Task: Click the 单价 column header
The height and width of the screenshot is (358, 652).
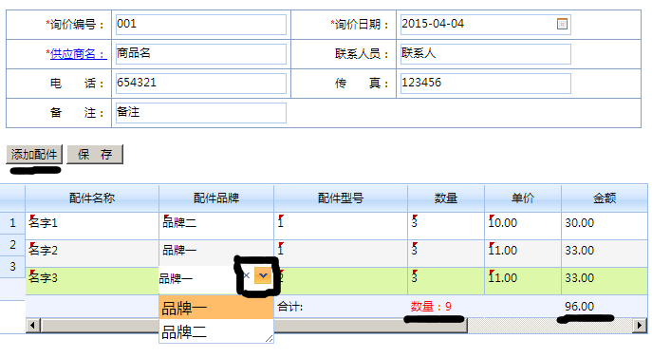Action: pyautogui.click(x=523, y=198)
